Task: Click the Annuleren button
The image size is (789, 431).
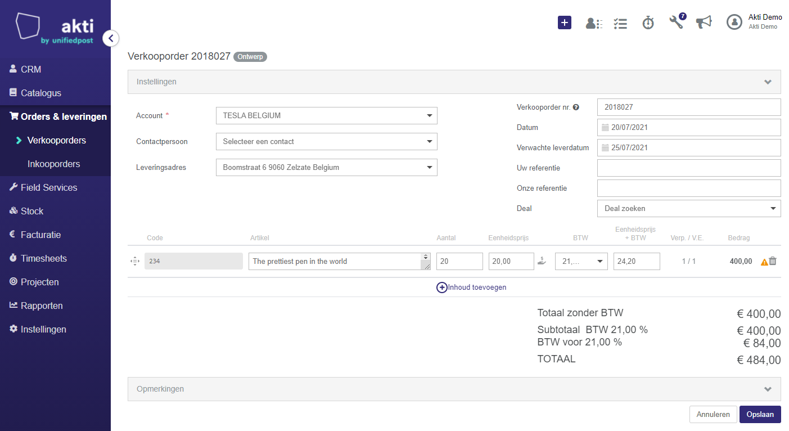Action: click(713, 414)
